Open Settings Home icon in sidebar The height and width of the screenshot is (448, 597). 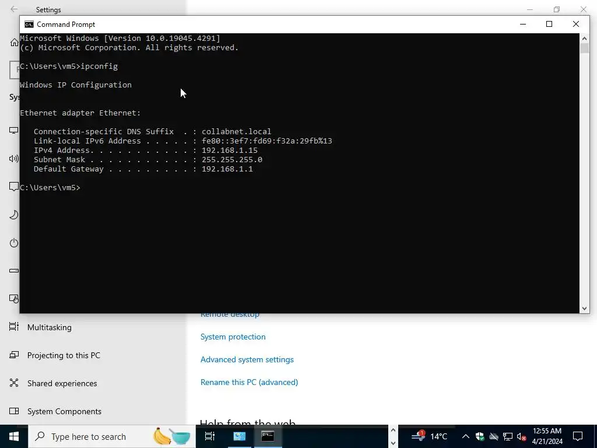click(15, 42)
